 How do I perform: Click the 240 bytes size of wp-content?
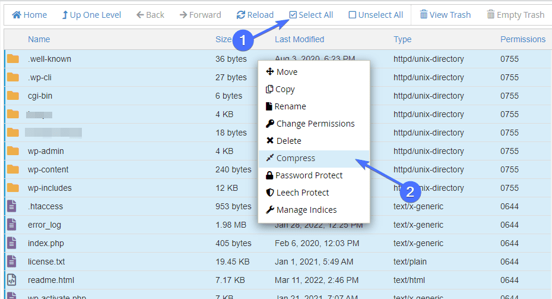point(233,169)
